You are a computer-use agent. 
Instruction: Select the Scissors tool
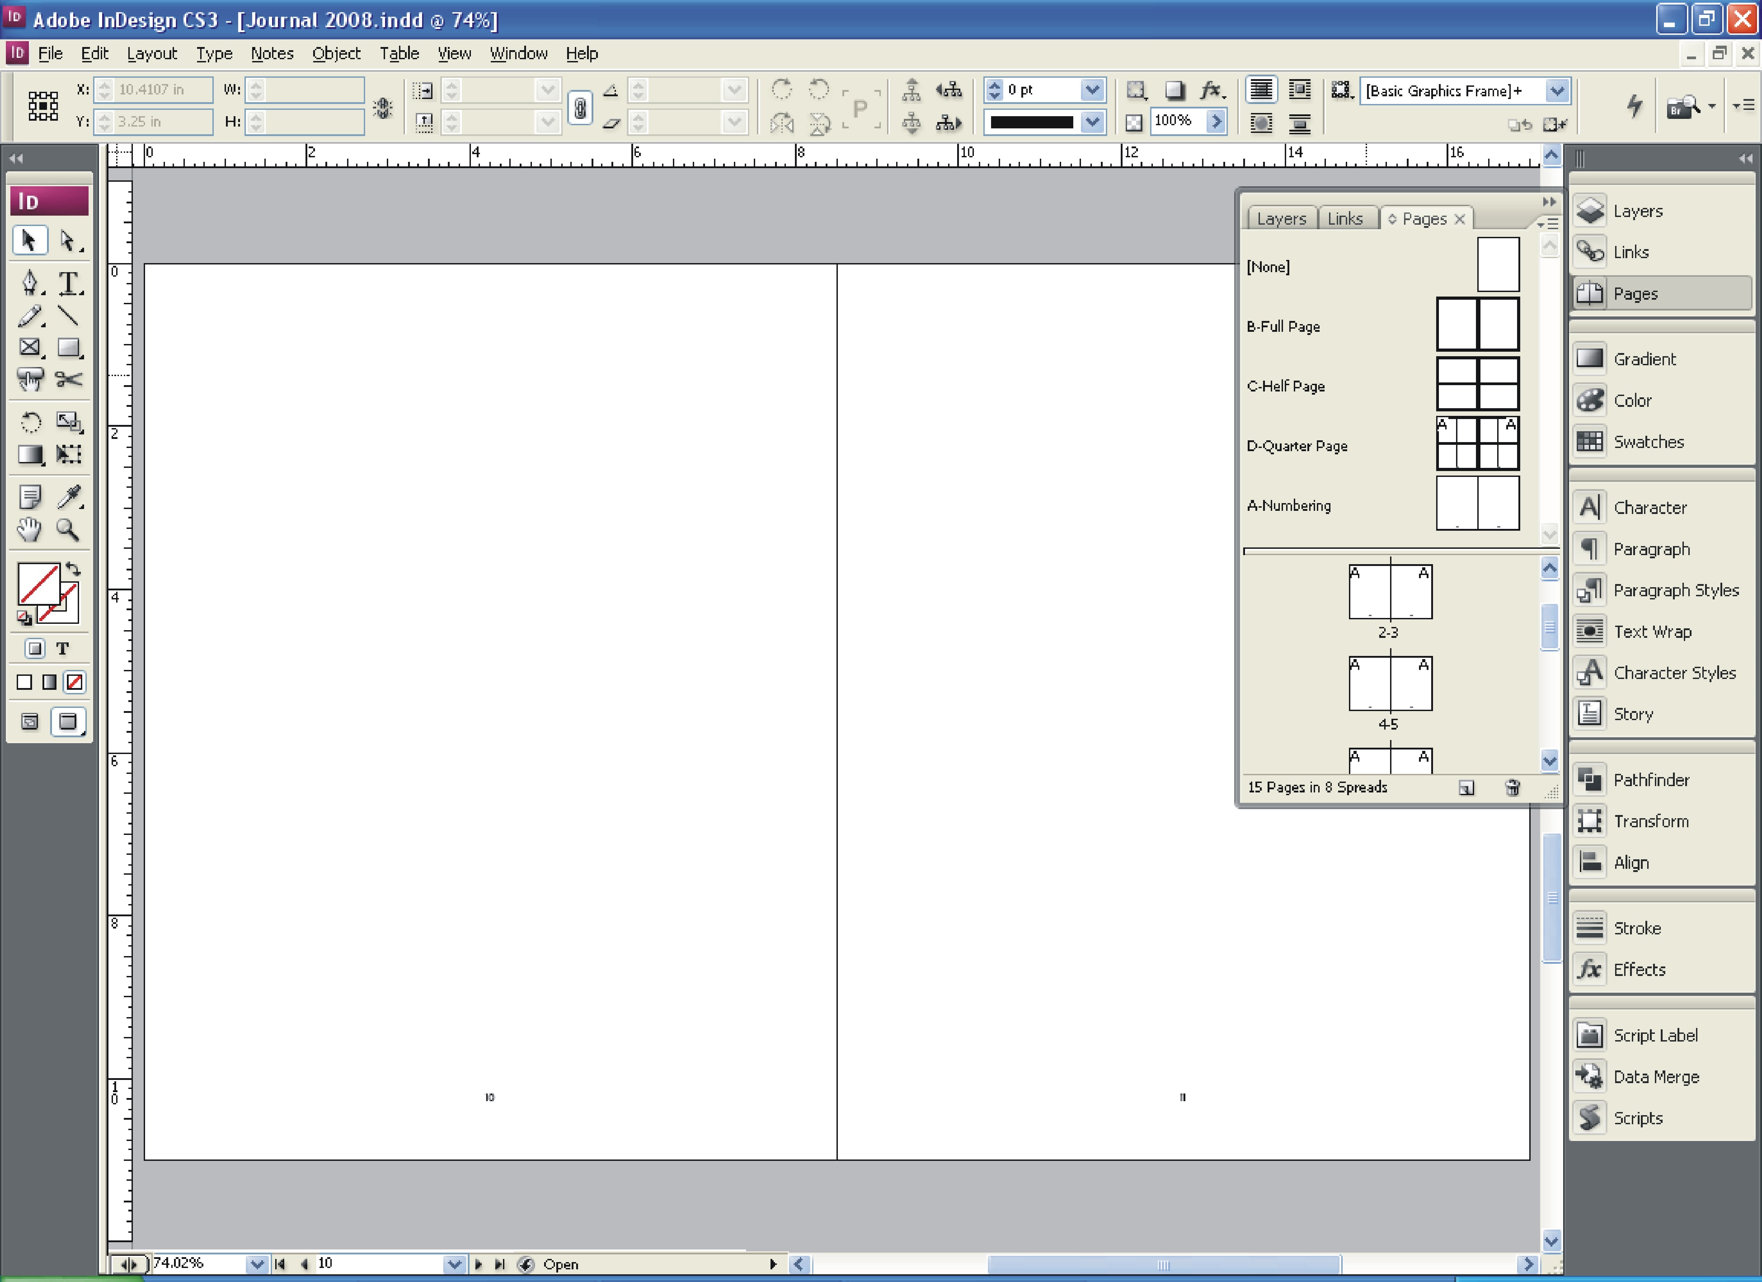[x=69, y=380]
